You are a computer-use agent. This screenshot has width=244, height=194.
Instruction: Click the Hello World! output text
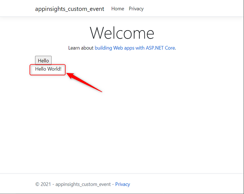tap(48, 69)
